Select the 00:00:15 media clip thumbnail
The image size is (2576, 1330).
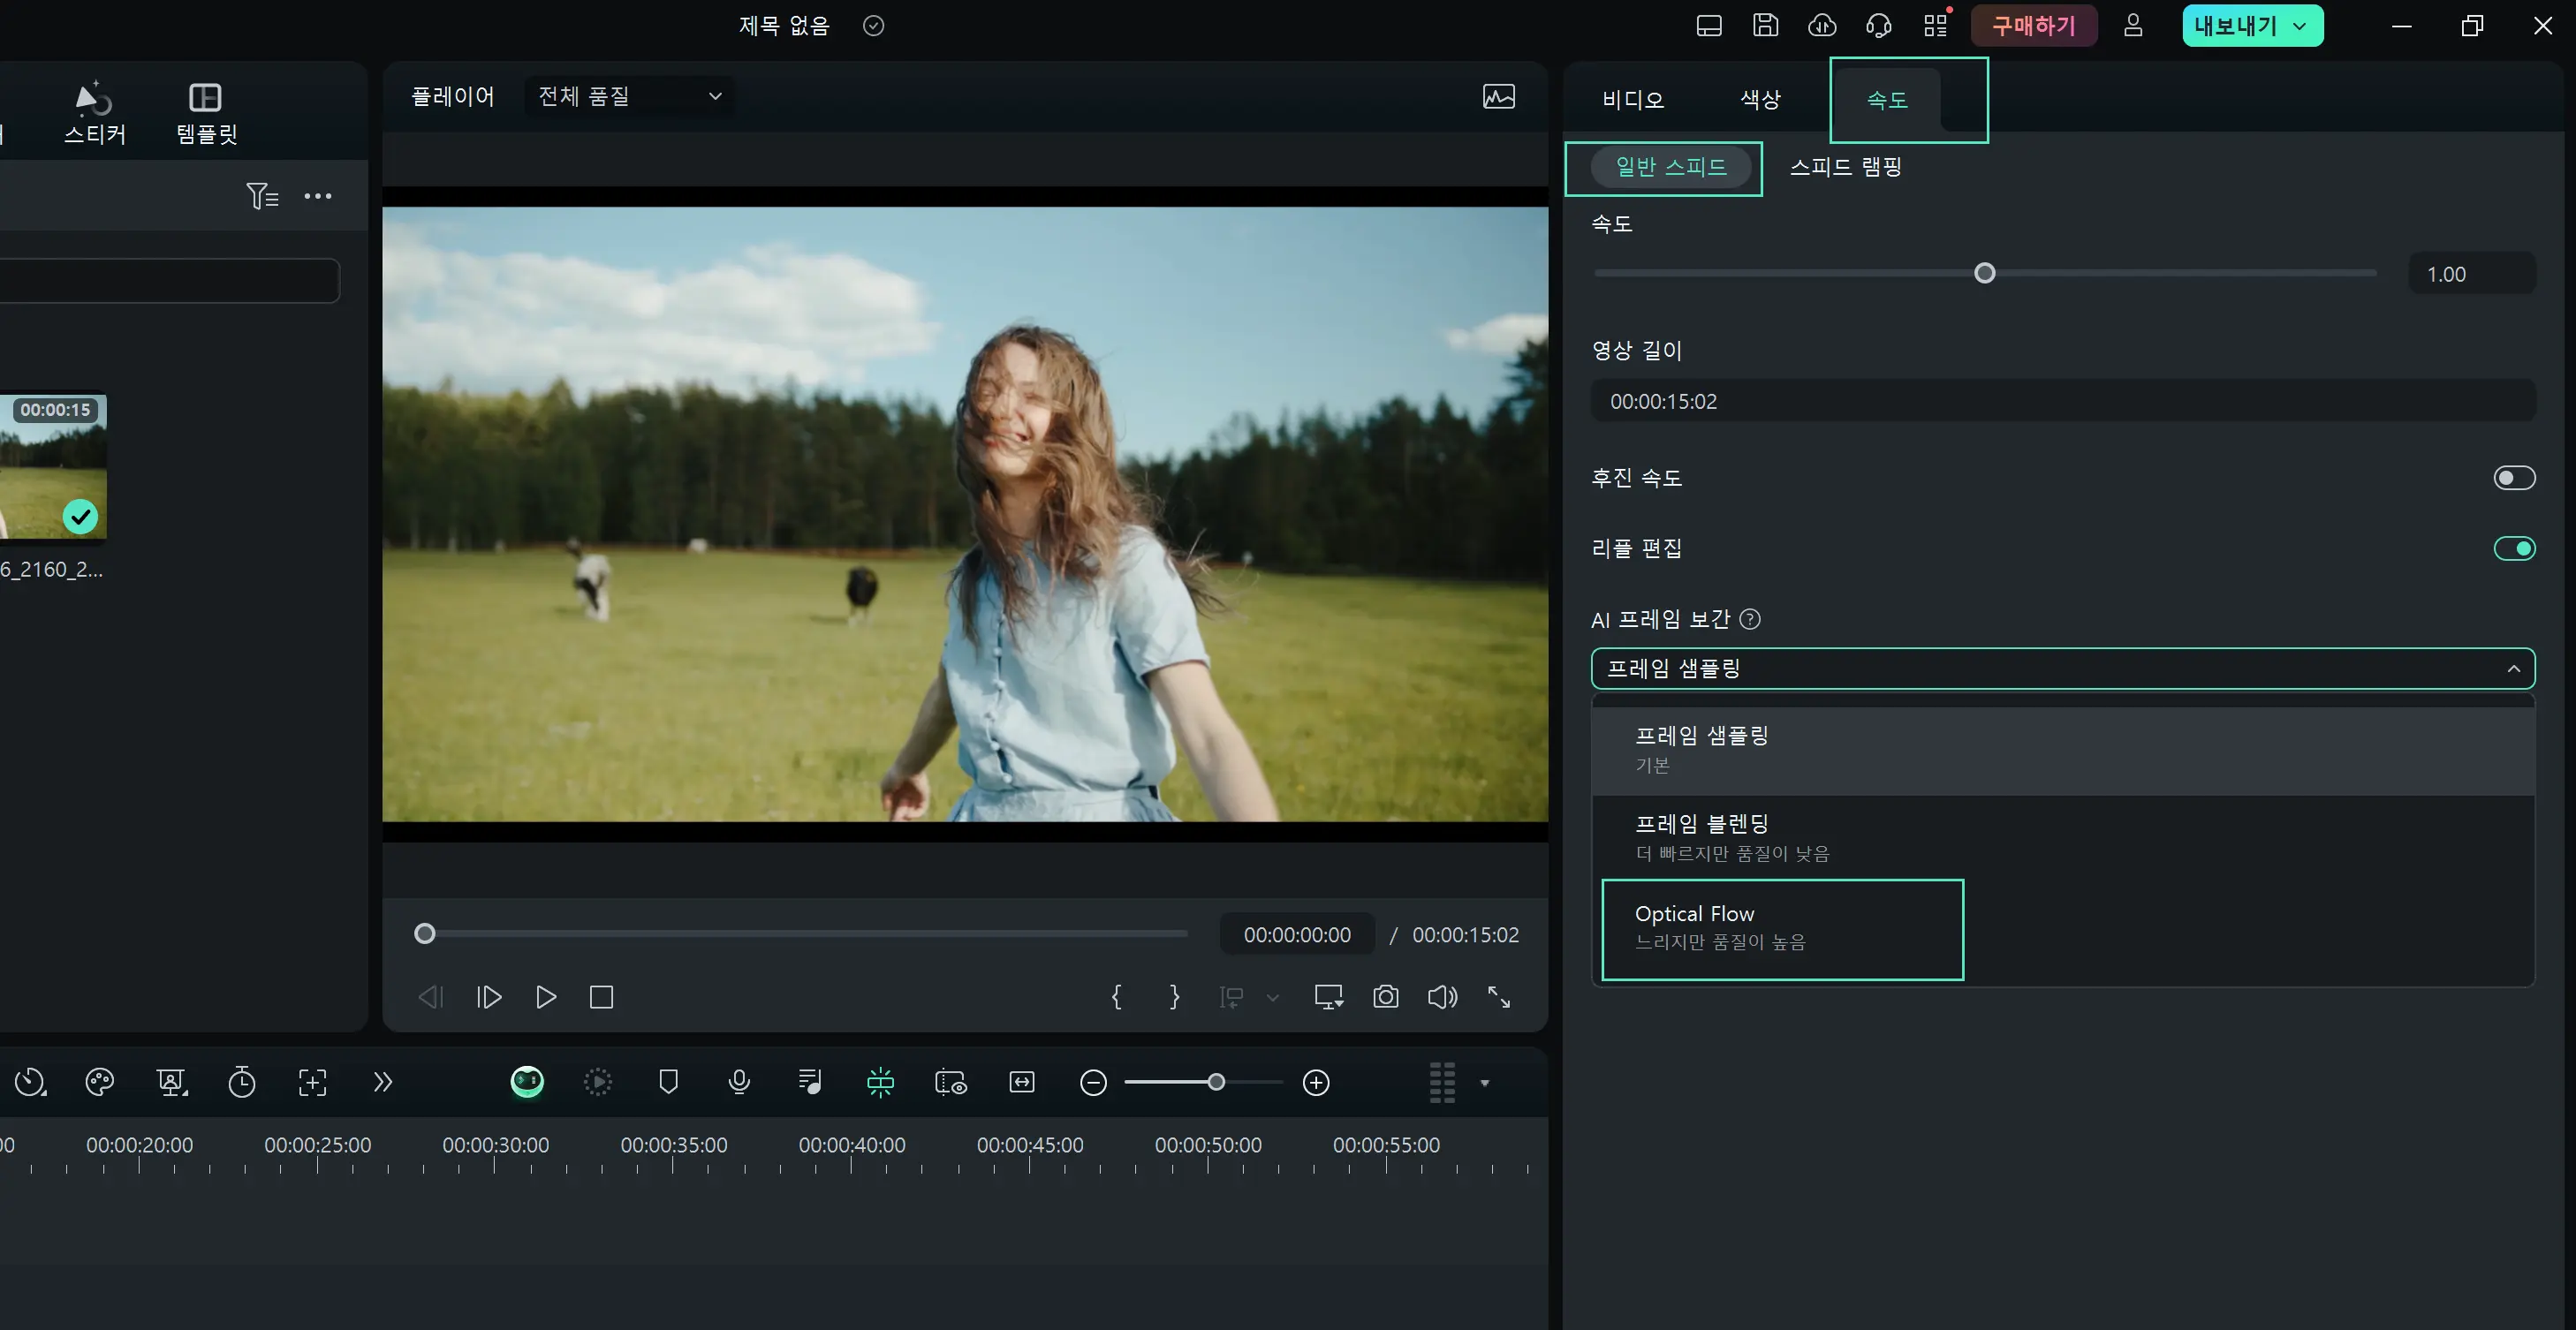(x=53, y=467)
